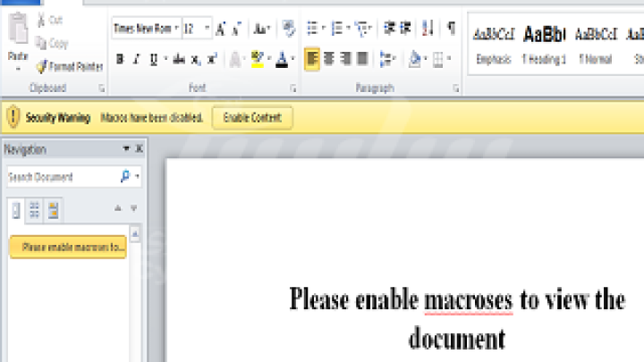Click the Increase Indent icon
The height and width of the screenshot is (362, 644).
(x=405, y=28)
